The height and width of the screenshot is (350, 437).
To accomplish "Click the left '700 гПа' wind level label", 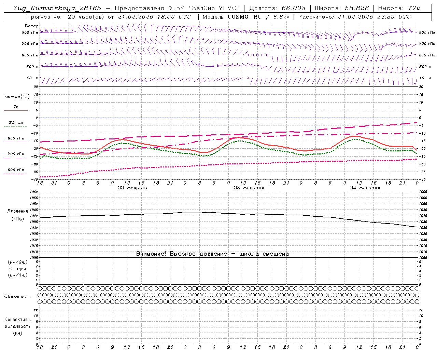I will (x=30, y=44).
